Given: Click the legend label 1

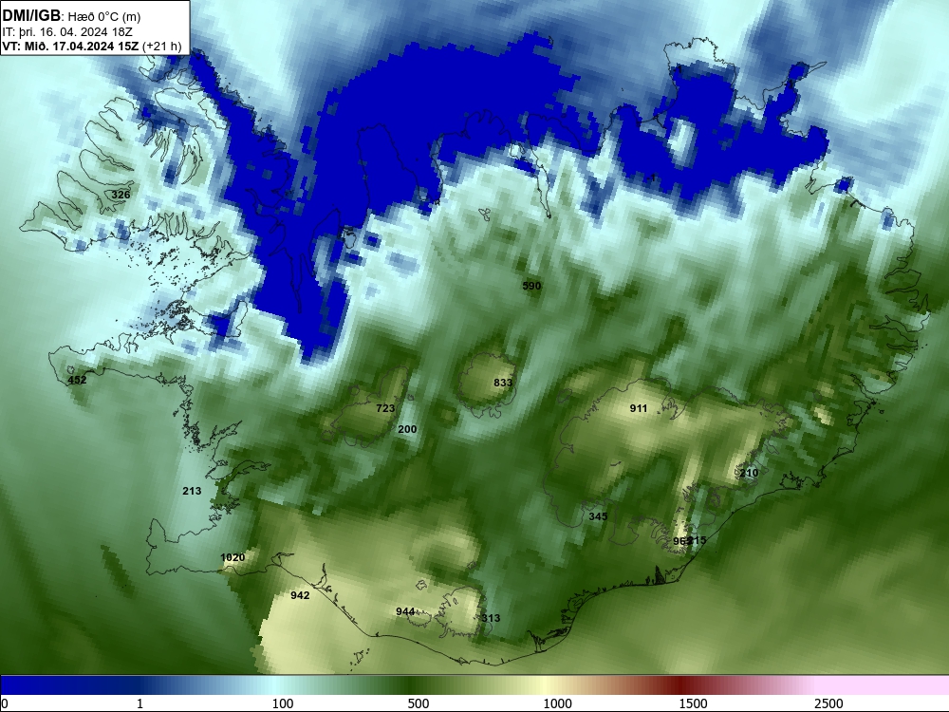Looking at the screenshot, I should point(140,703).
